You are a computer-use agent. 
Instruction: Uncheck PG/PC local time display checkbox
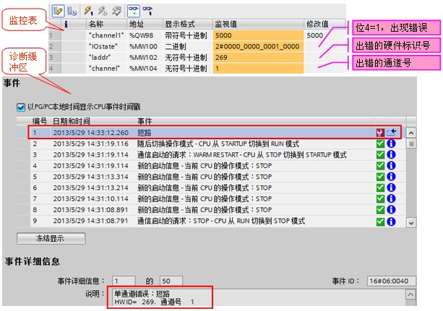pos(21,108)
